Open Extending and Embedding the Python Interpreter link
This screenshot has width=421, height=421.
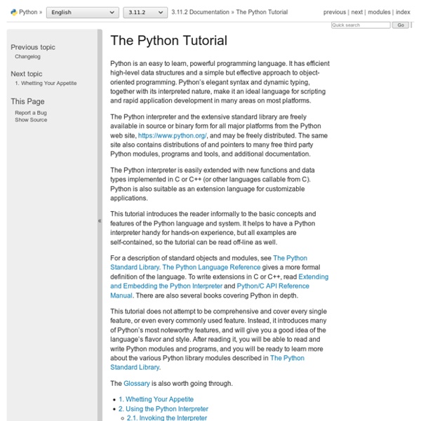coord(220,281)
